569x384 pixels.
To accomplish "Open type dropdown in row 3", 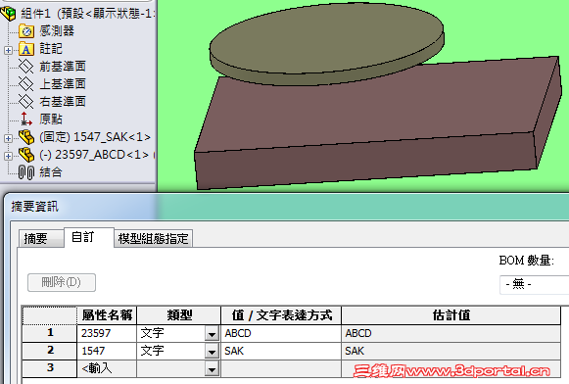I will tap(212, 369).
